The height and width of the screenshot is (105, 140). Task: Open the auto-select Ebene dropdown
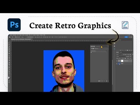pos(23,37)
